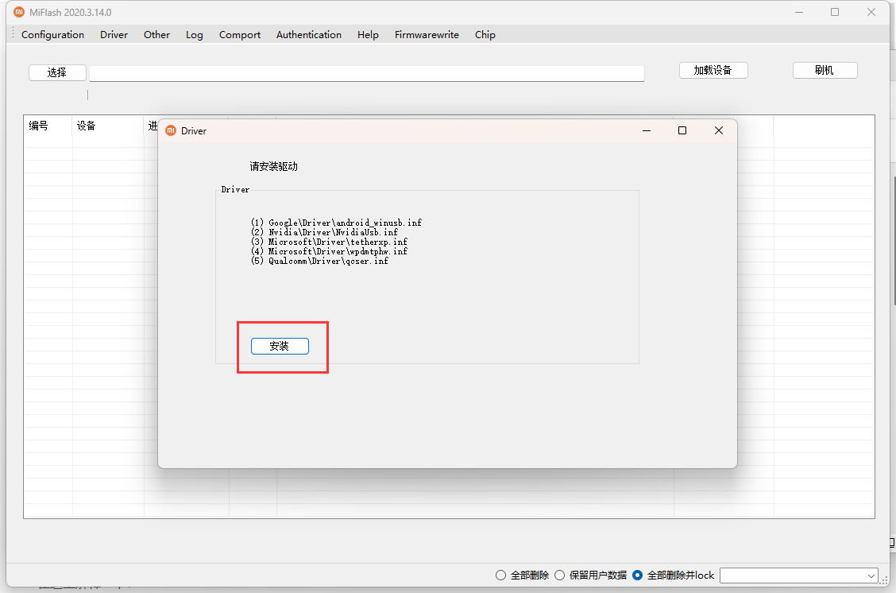Click the android_winusb.inf driver entry
896x593 pixels.
point(336,223)
